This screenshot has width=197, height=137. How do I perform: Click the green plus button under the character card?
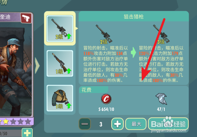[27, 133]
